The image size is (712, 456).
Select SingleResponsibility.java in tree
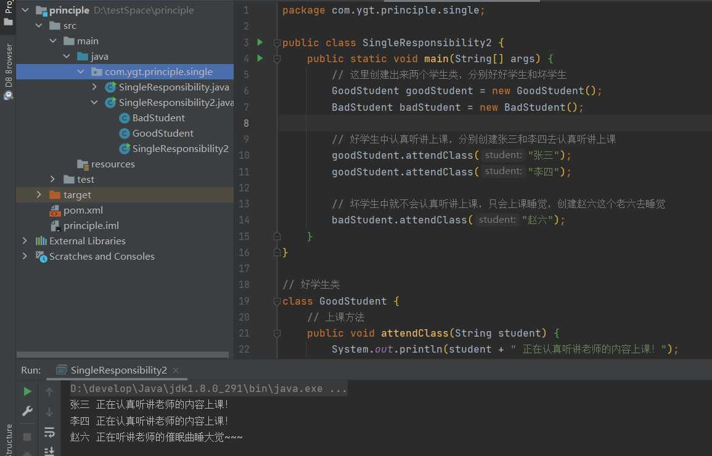[174, 87]
